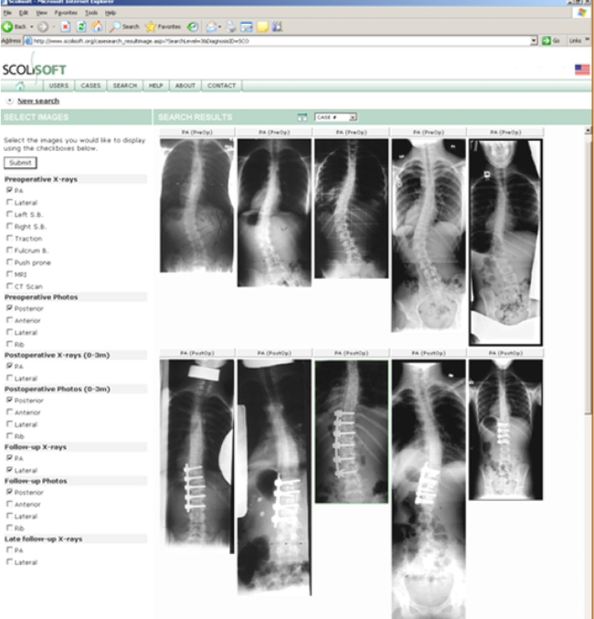The image size is (594, 619).
Task: Go to the USERS navigation tab
Action: [58, 86]
